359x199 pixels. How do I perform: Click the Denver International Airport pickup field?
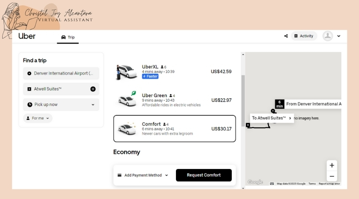(61, 73)
